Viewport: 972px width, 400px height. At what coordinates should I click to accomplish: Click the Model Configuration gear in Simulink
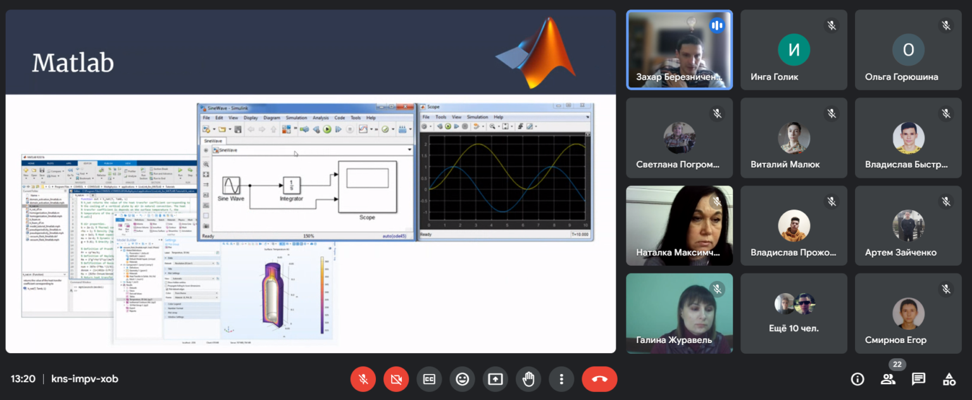(304, 129)
